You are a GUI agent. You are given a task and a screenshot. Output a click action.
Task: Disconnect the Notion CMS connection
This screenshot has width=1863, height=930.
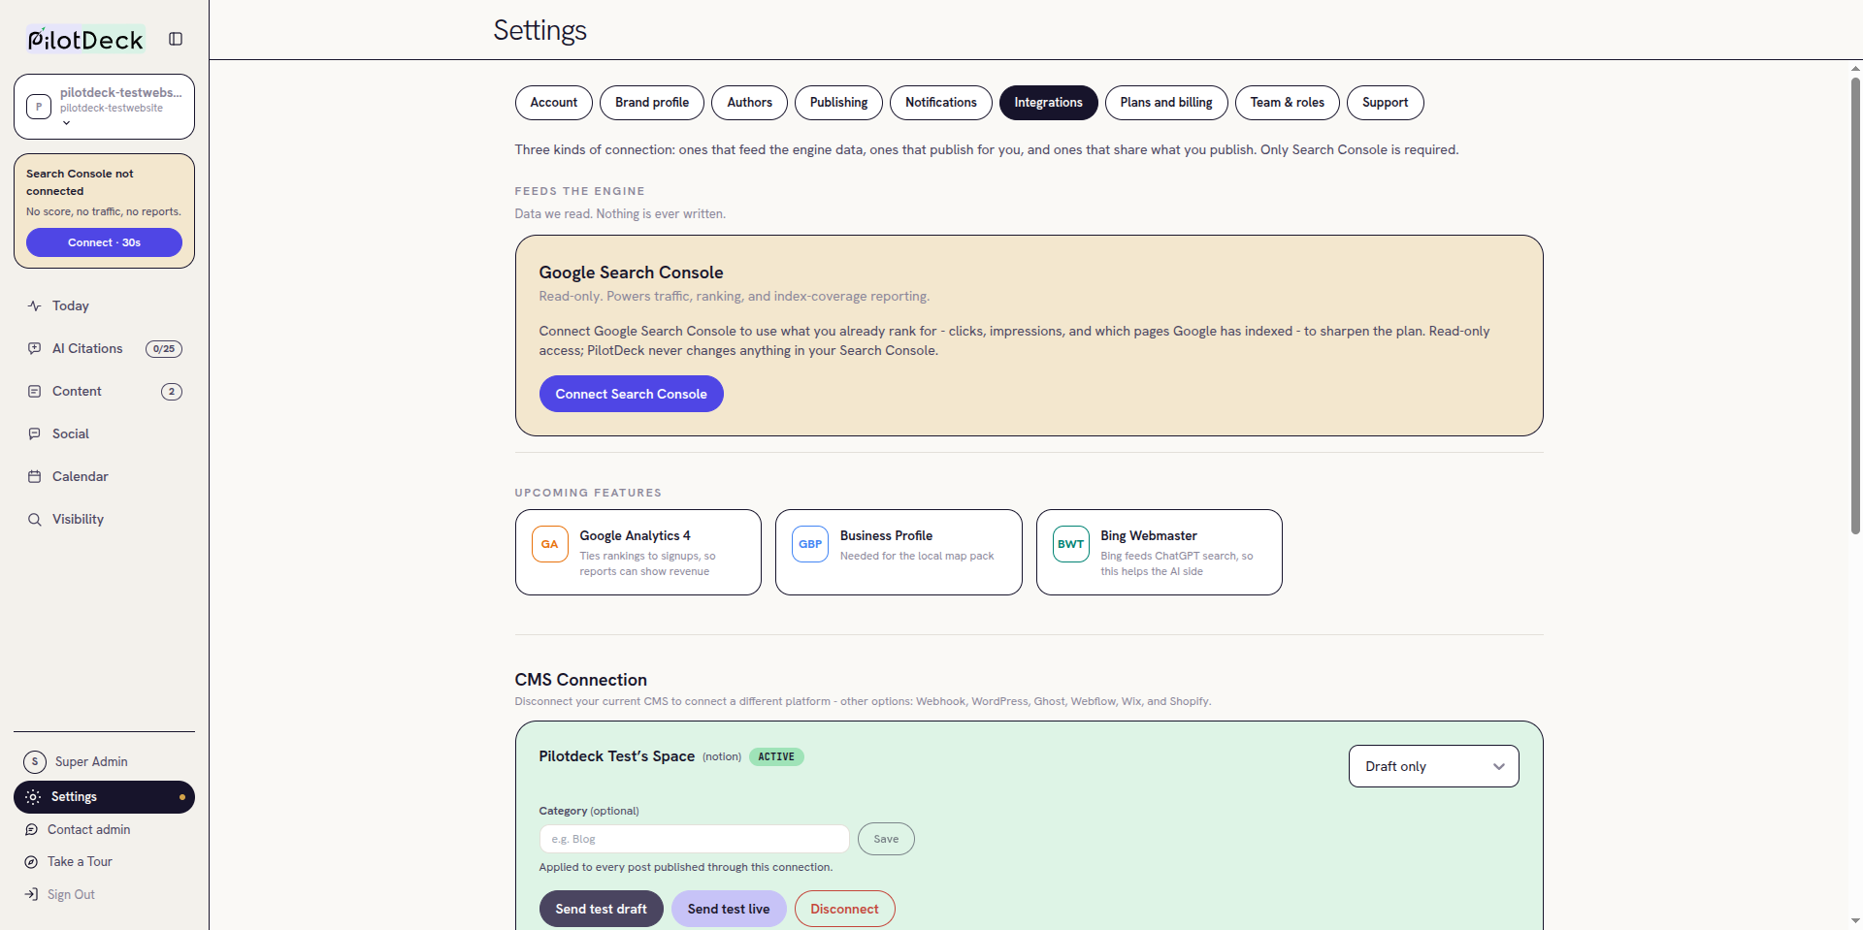(x=844, y=909)
